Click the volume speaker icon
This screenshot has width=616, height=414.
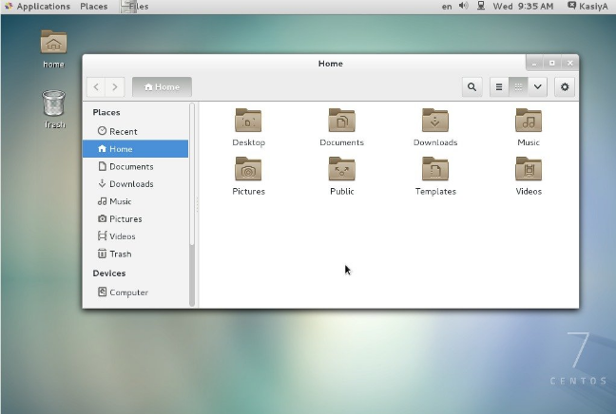[x=464, y=6]
